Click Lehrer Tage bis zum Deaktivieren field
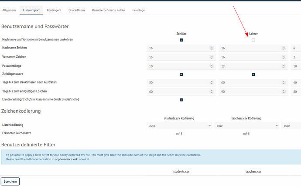The height and width of the screenshot is (187, 301). (x=250, y=83)
